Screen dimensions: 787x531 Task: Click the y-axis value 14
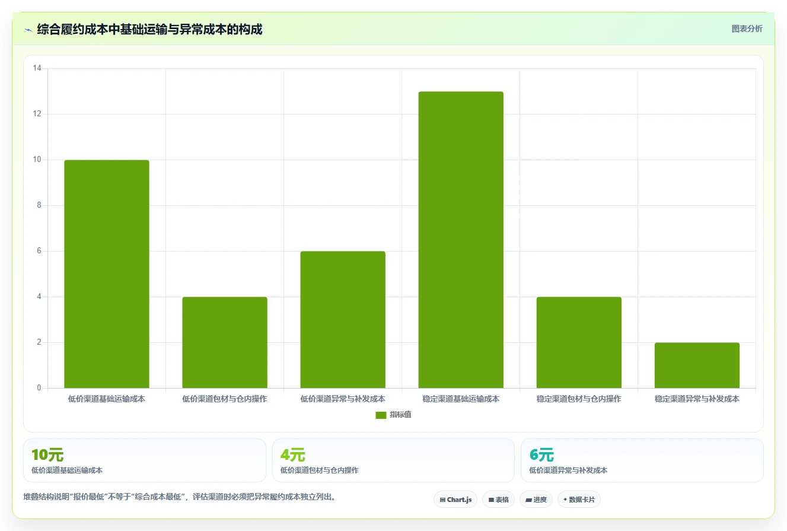tap(37, 68)
